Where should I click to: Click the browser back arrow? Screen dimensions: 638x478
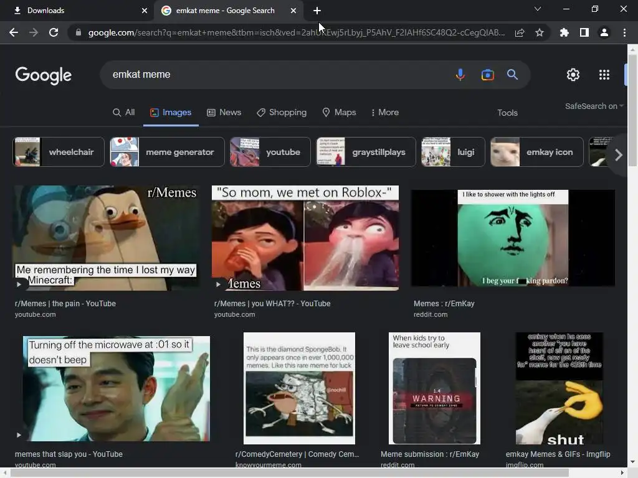pos(14,32)
